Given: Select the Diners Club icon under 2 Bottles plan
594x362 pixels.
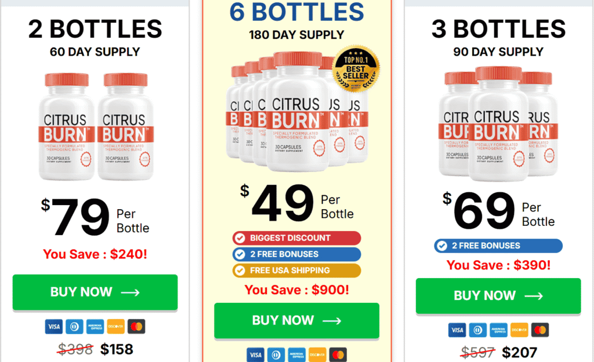Looking at the screenshot, I should click(74, 327).
